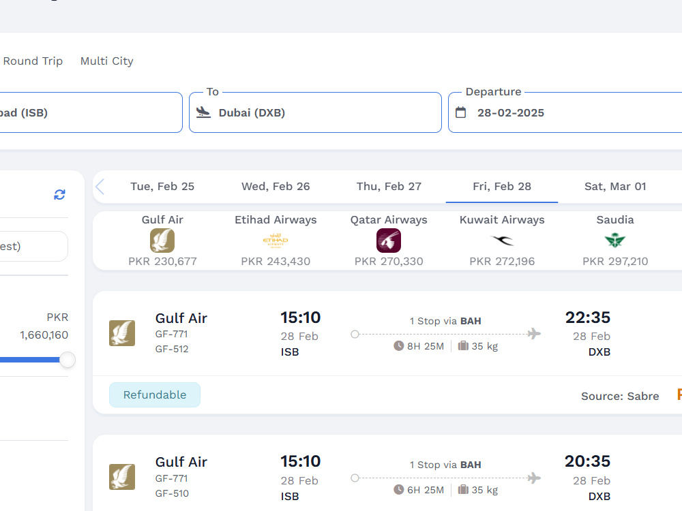Select the Wed, Feb 26 date tab
Screen dimensions: 682x511
[276, 187]
